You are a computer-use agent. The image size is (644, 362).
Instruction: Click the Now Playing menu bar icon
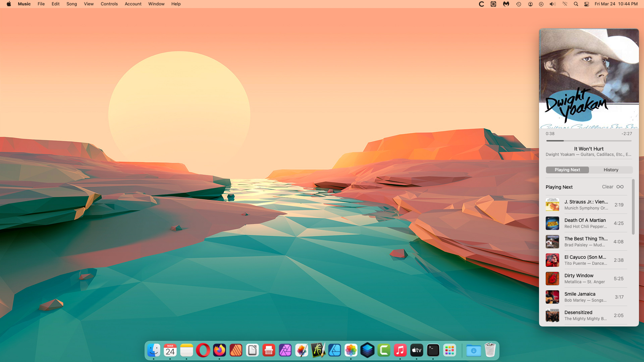541,4
